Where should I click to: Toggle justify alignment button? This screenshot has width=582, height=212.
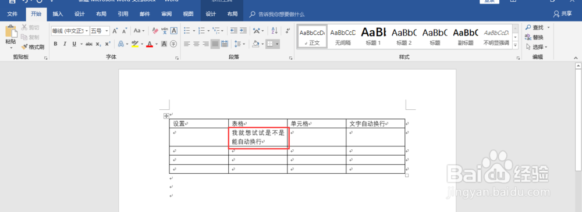215,44
